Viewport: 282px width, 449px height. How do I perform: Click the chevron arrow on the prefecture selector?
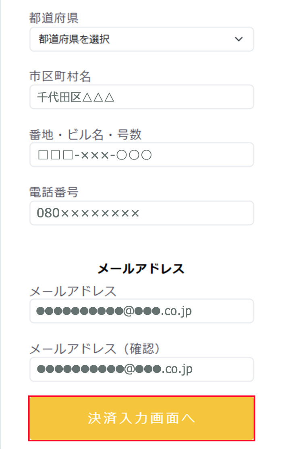point(238,39)
